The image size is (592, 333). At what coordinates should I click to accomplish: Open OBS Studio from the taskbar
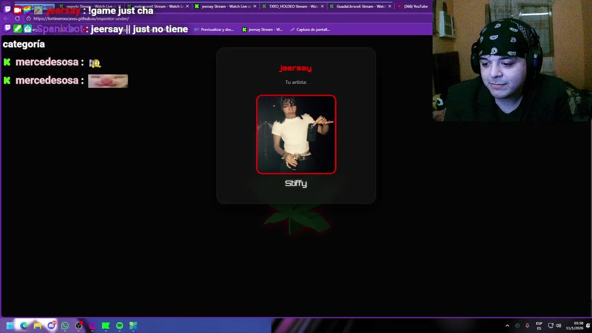click(x=79, y=326)
